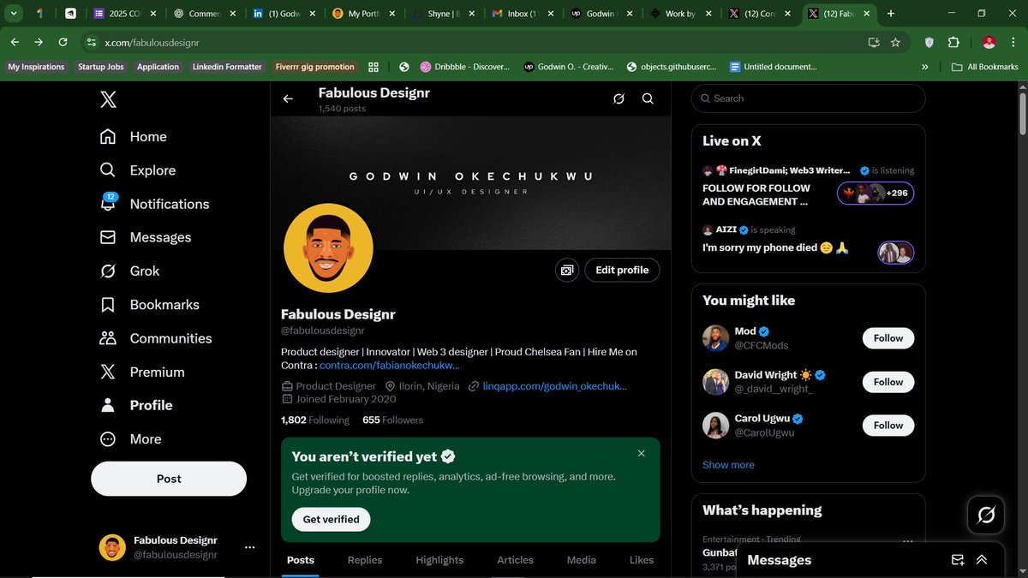Open the contra.com/fabianokechukw link

tap(390, 366)
